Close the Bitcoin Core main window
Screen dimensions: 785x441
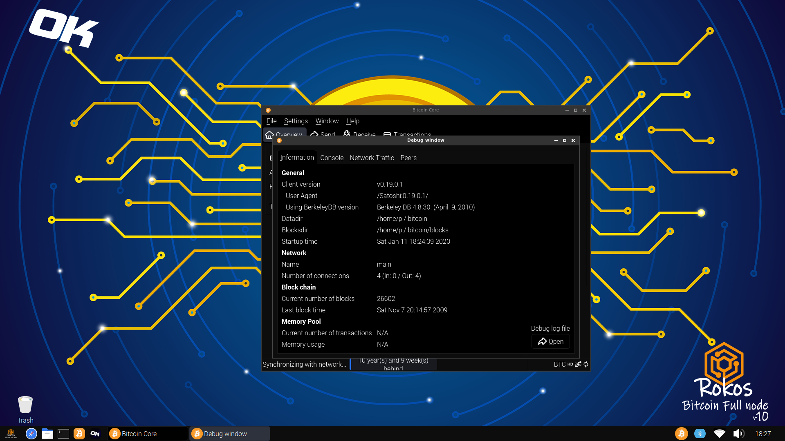point(584,110)
